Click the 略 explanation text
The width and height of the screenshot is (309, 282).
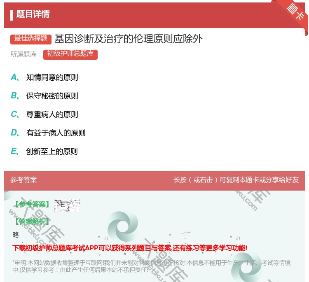[16, 235]
